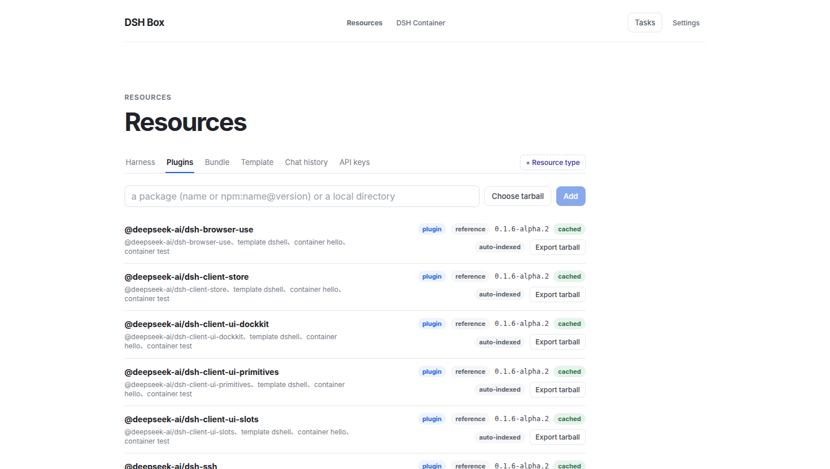Viewport: 830px width, 469px height.
Task: Click cached badge on dsh-client-store row
Action: click(569, 276)
